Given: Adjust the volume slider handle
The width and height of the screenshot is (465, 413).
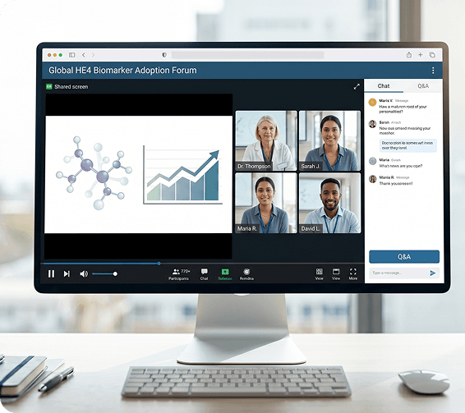Looking at the screenshot, I should (x=115, y=273).
